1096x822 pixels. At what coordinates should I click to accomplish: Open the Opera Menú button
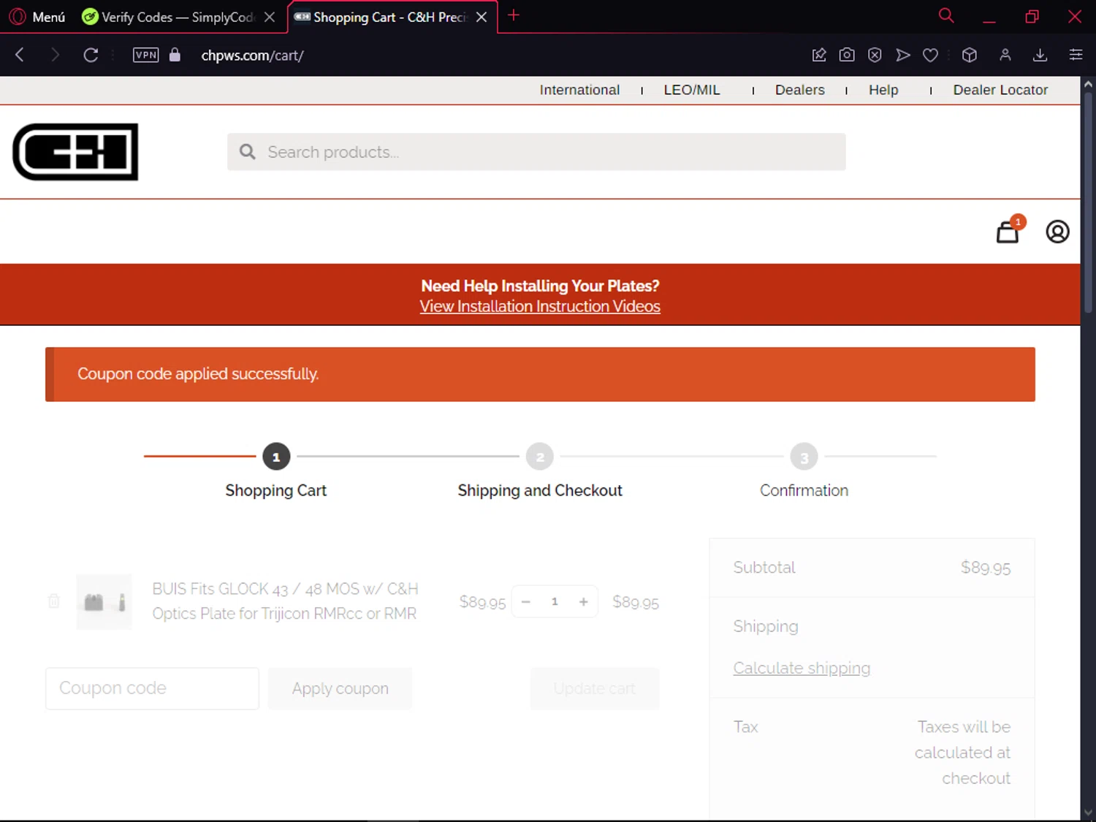(x=37, y=17)
